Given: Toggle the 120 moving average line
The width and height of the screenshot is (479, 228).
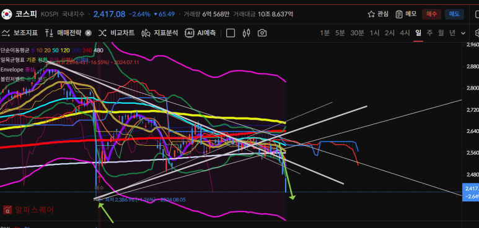Looking at the screenshot, I should [x=65, y=51].
